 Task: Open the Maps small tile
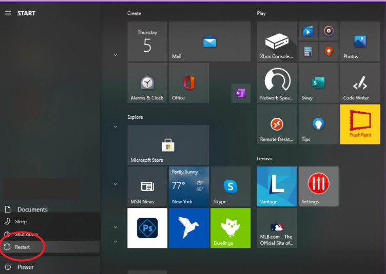pos(329,52)
